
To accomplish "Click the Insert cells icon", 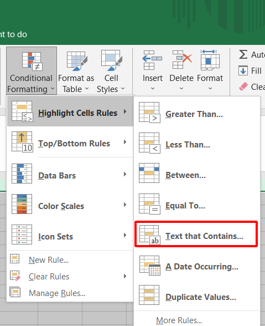I will tap(152, 60).
